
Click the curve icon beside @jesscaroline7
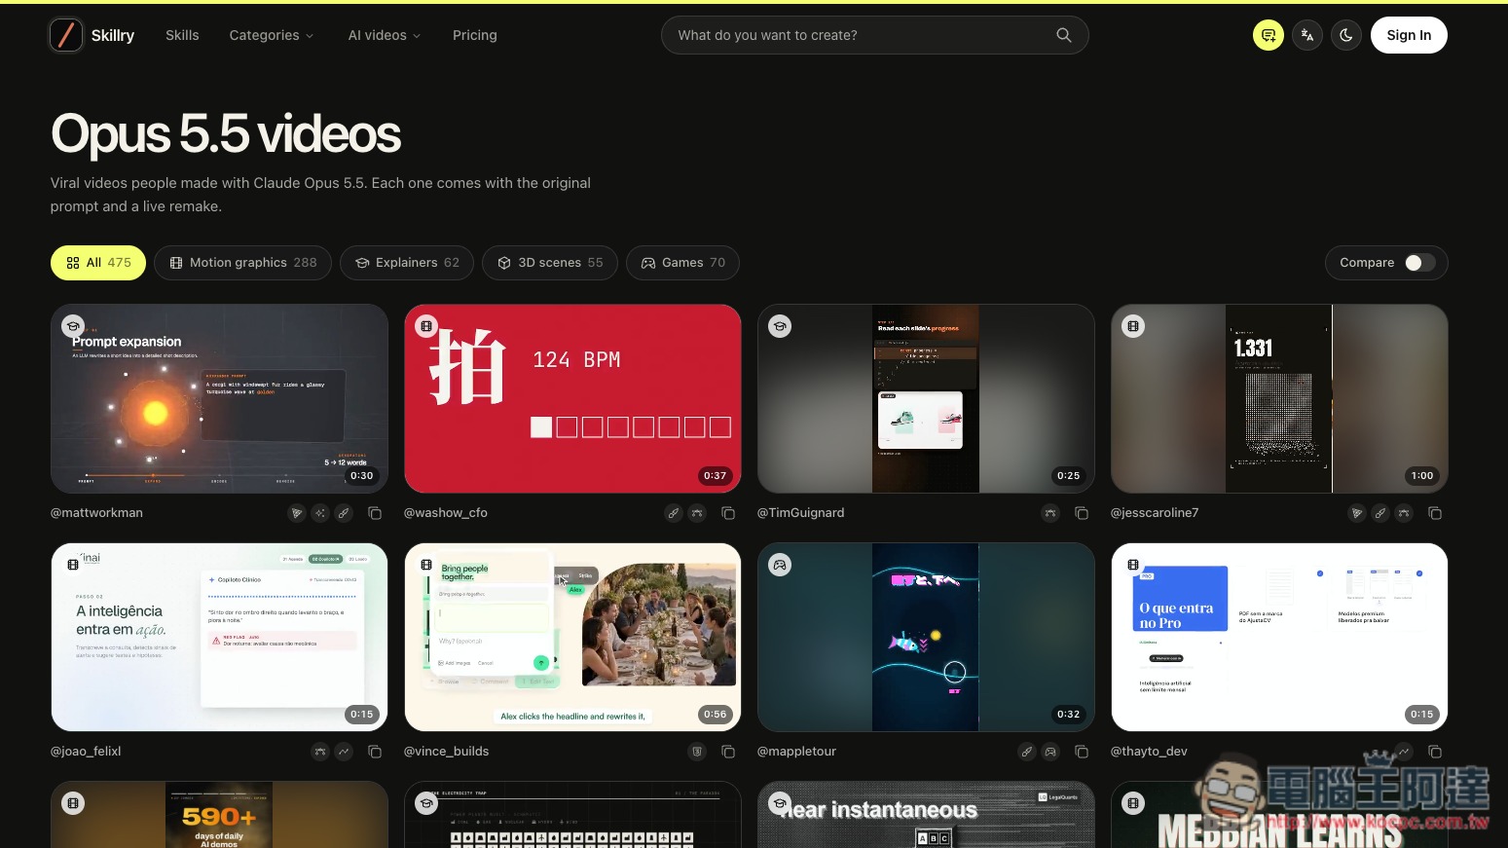coord(1404,513)
